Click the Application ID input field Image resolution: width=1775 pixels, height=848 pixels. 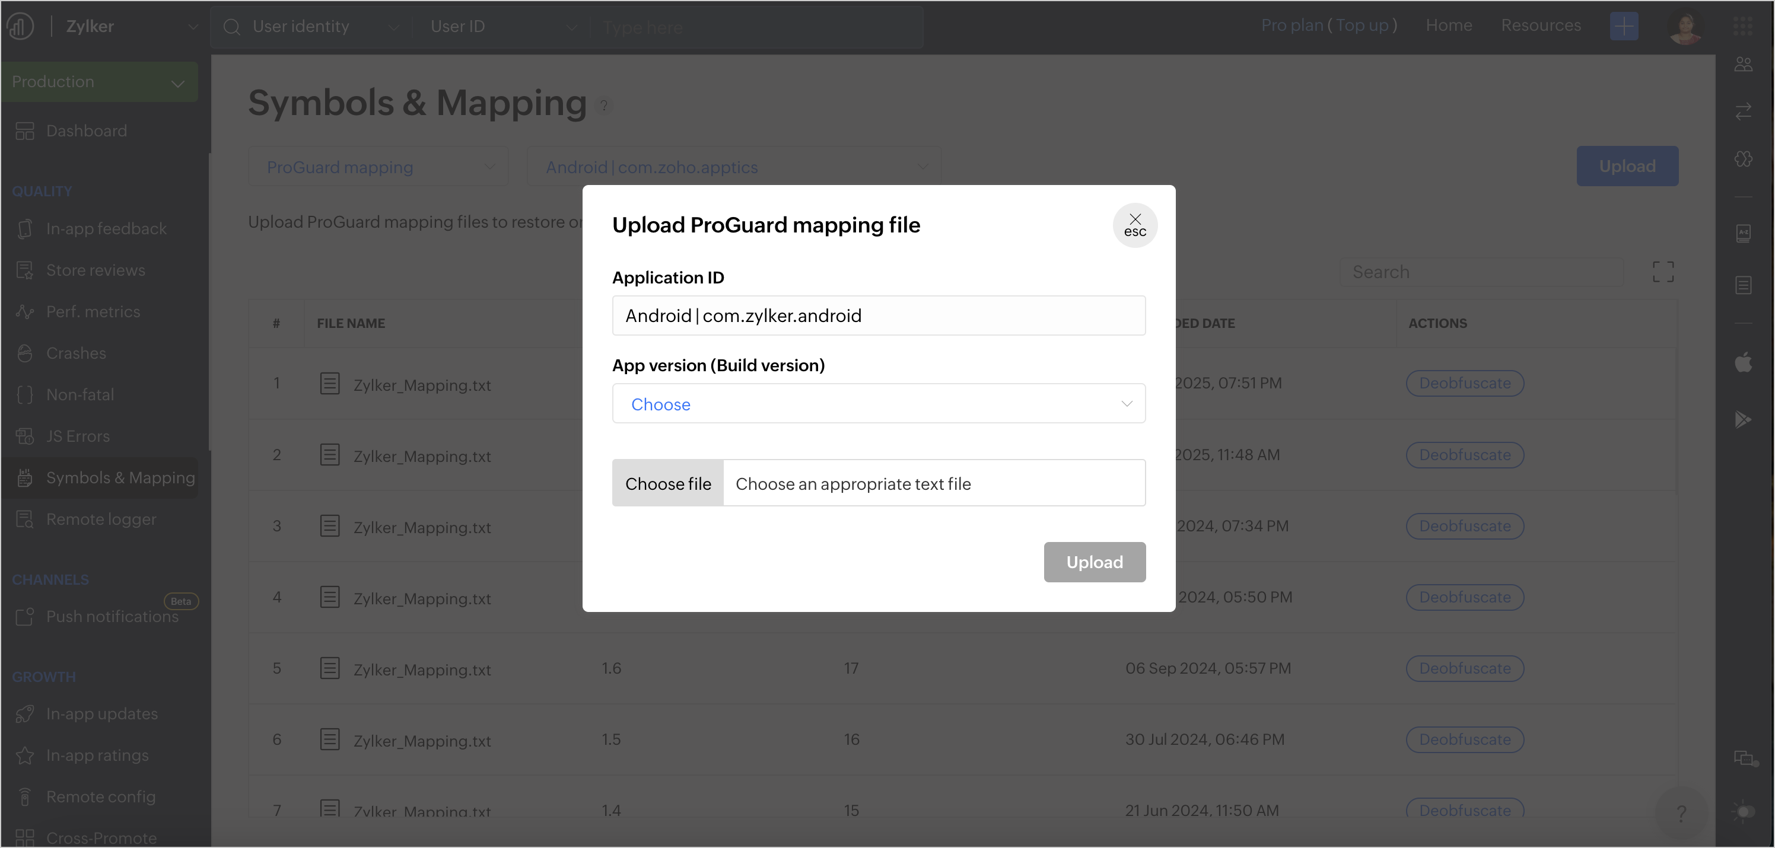(878, 315)
